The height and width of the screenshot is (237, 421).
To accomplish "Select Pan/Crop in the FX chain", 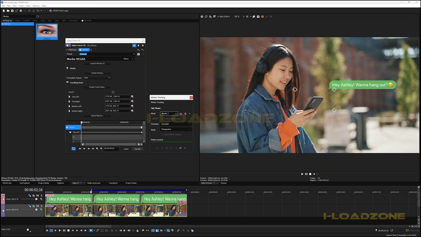I will (72, 50).
